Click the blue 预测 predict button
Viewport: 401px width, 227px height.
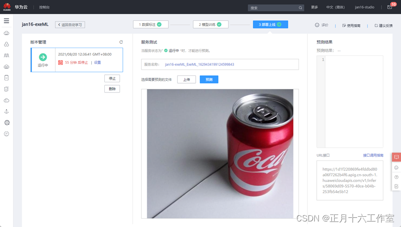pos(209,80)
